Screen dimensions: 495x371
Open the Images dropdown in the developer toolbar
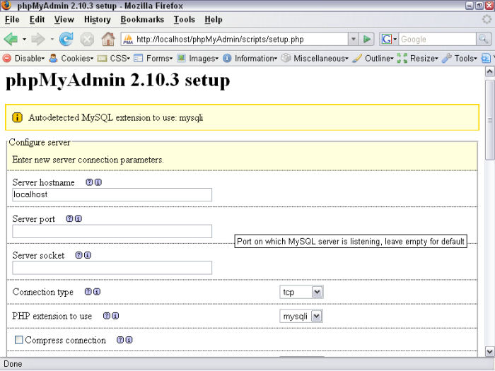pos(198,59)
